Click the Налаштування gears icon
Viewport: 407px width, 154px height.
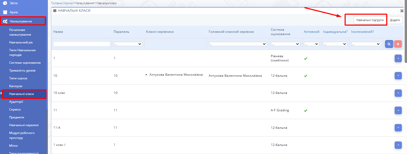pyautogui.click(x=5, y=21)
